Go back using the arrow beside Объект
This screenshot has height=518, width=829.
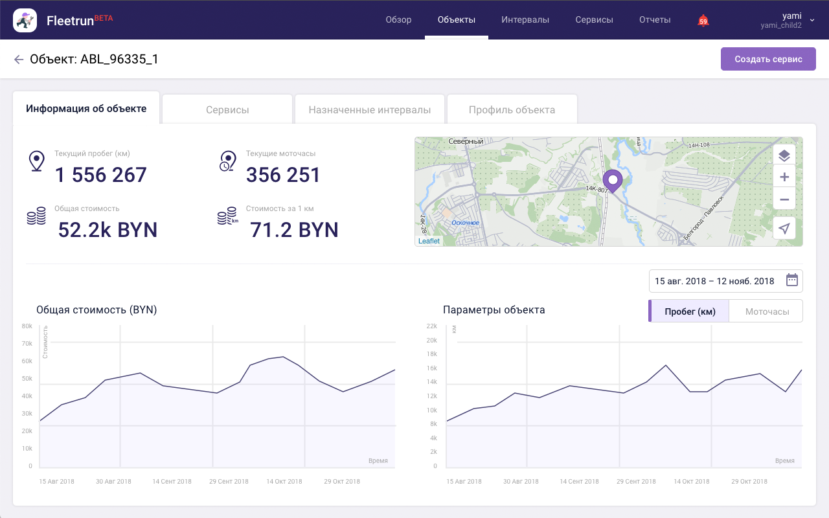(18, 60)
